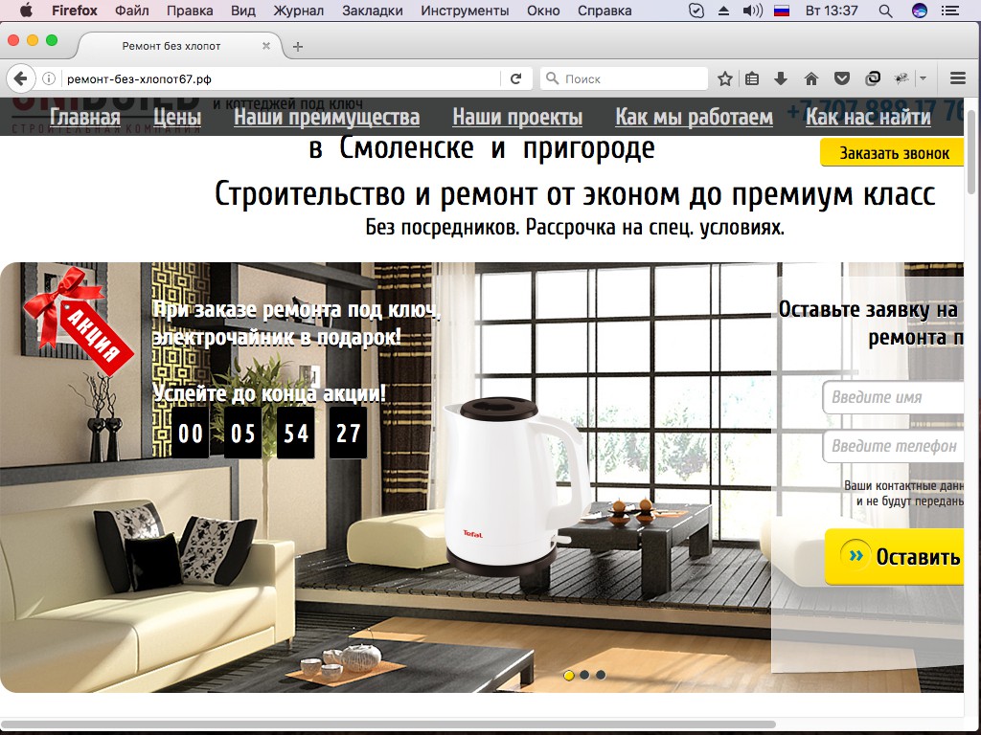This screenshot has height=735, width=981.
Task: Go to Главная site link
Action: [x=85, y=117]
